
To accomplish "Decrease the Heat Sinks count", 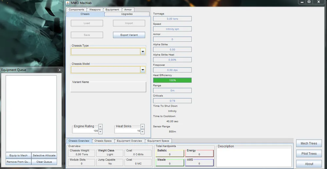I will click(142, 131).
